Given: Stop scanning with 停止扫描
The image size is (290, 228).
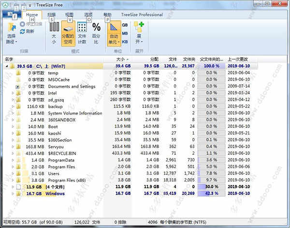Looking at the screenshot, I should coord(31,24).
